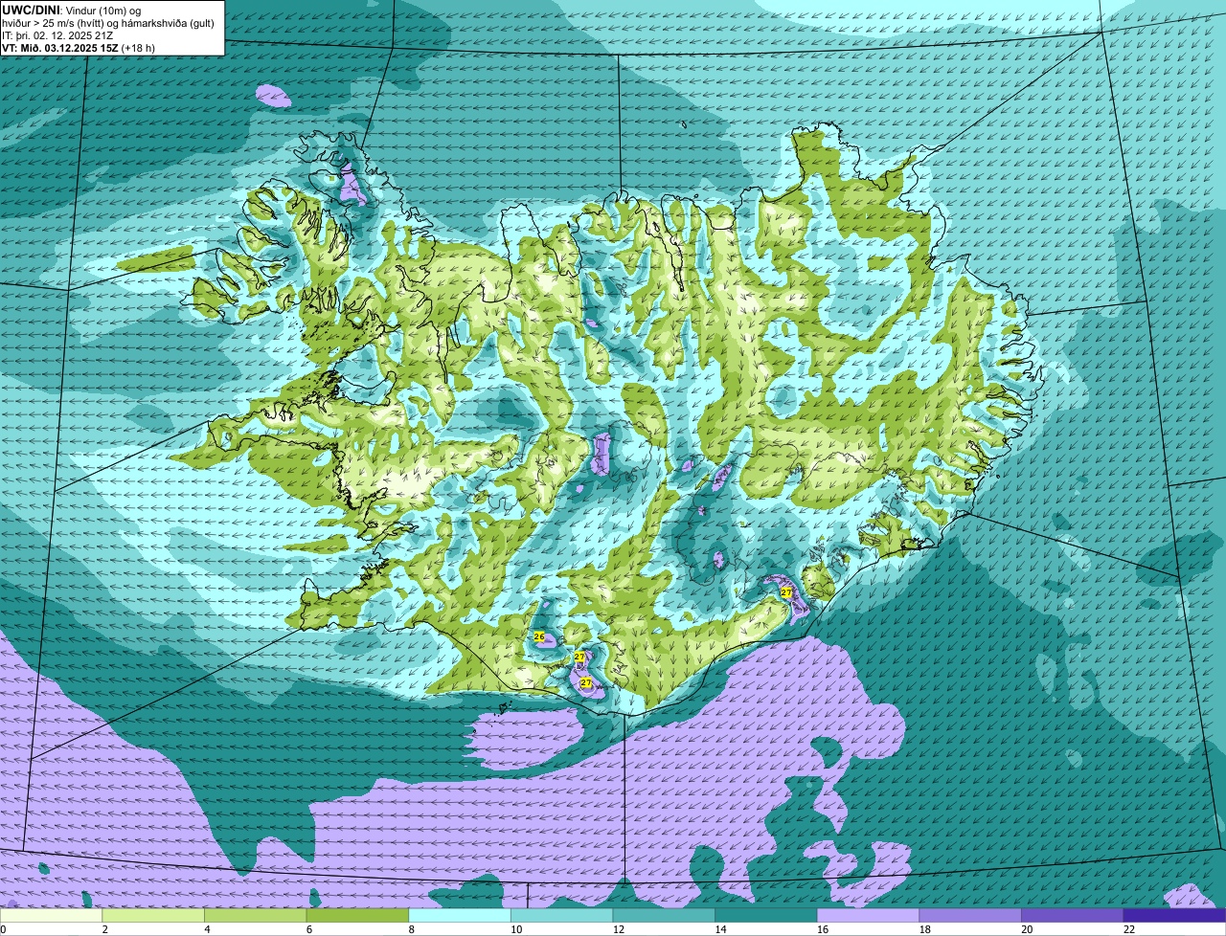Choose the dark indigo swatch above 22 m/s
This screenshot has height=936, width=1226.
point(1174,915)
